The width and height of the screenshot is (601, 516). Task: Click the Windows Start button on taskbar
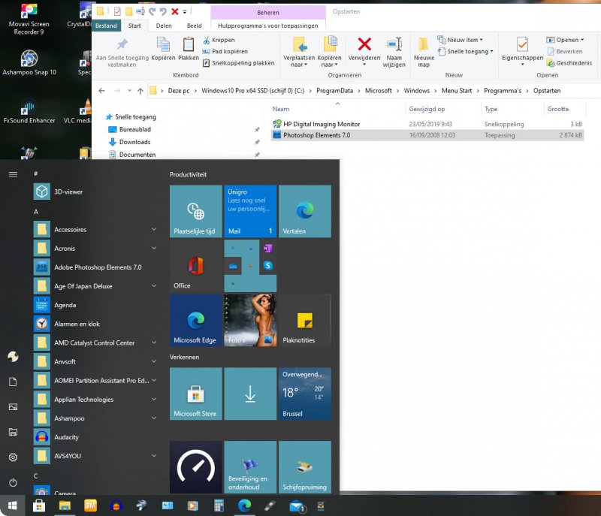coord(13,505)
